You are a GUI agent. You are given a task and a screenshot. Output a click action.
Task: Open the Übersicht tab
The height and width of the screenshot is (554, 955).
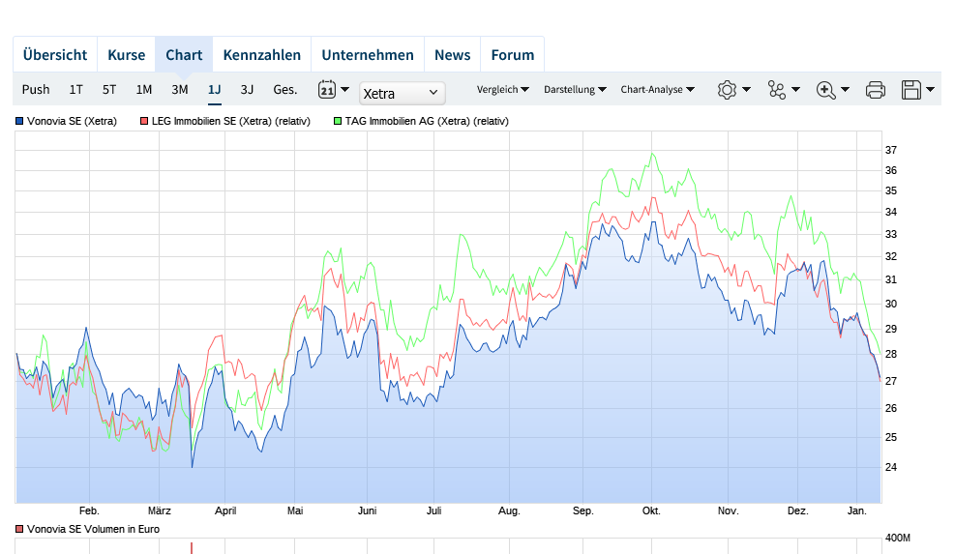[x=55, y=55]
